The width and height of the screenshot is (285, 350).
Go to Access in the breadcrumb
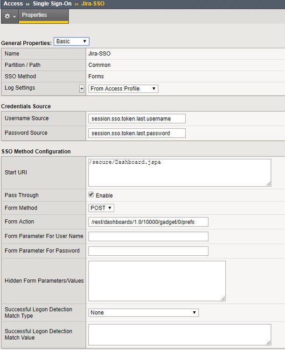pos(13,3)
